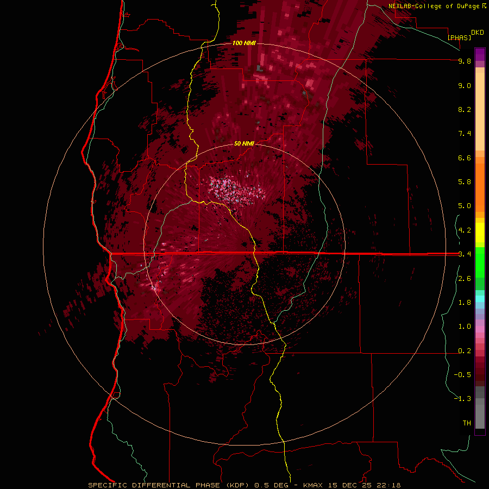Viewport: 489px width, 489px height.
Task: Click the 6.6 legend value
Action: tap(465, 158)
